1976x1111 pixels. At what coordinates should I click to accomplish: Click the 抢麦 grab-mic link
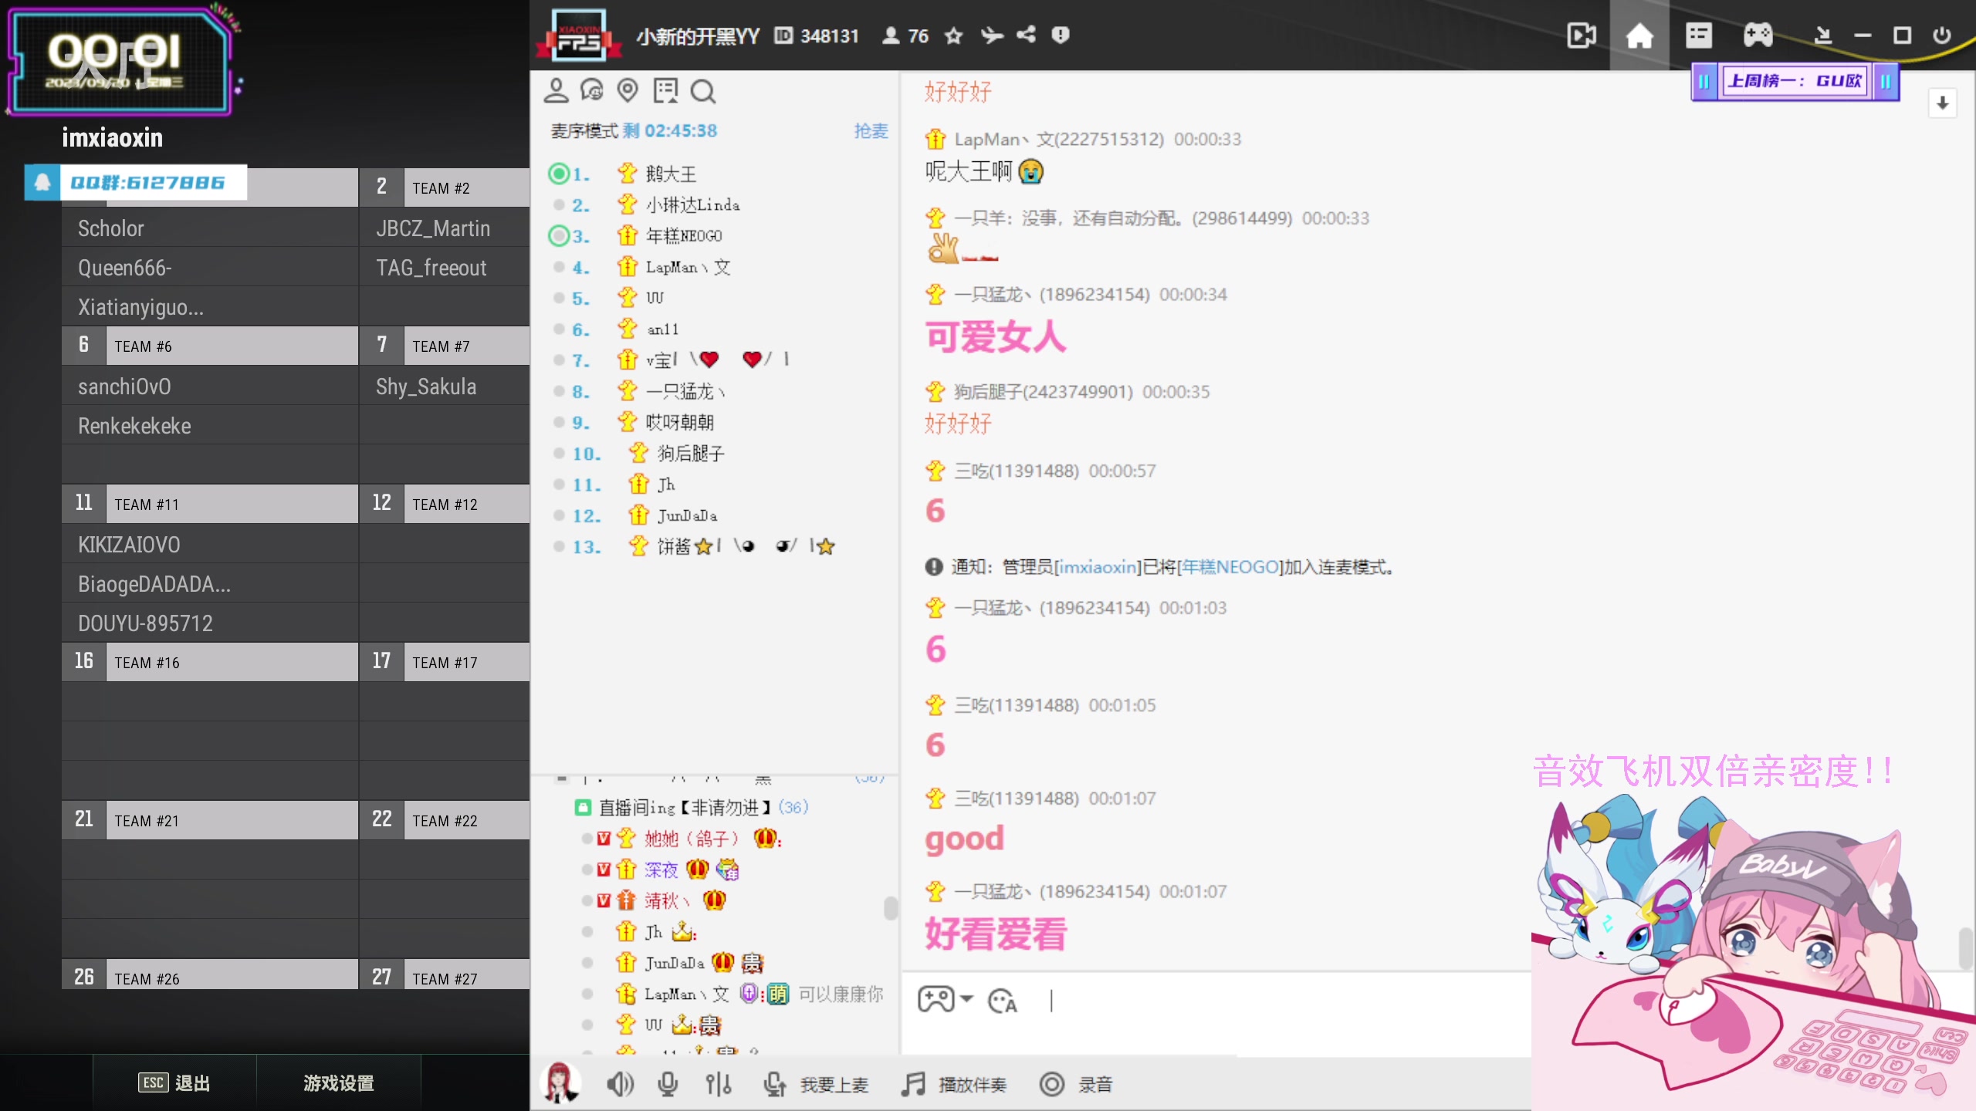click(871, 130)
